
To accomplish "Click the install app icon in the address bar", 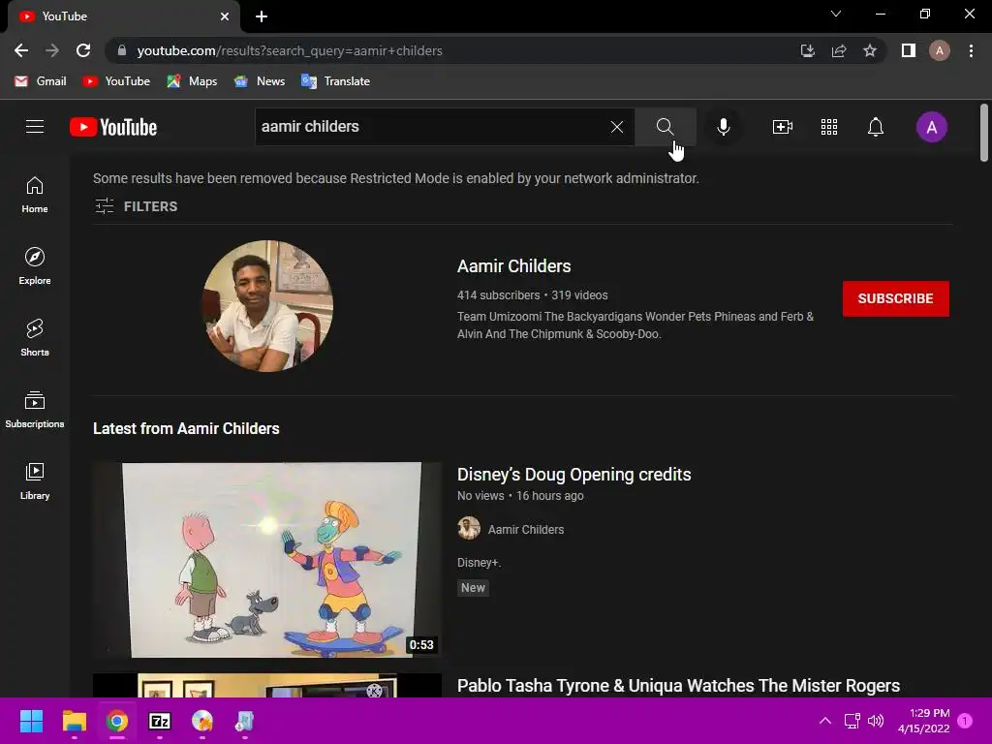I will click(x=807, y=50).
